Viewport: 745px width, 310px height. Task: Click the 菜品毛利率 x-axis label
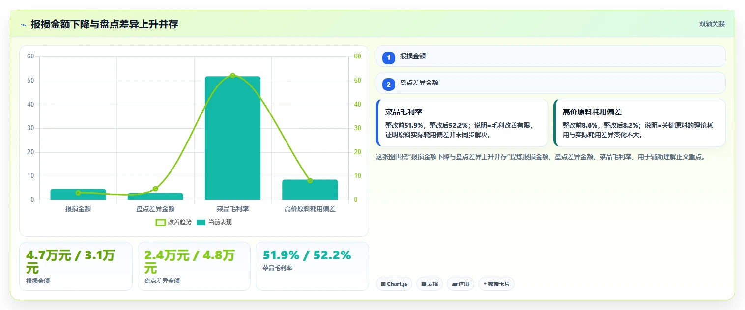(232, 209)
